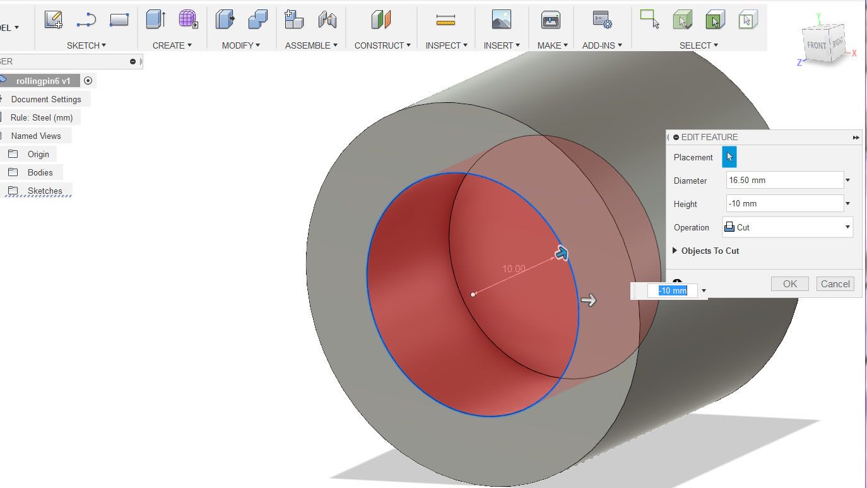Image resolution: width=867 pixels, height=488 pixels.
Task: Click the Create Sketch icon
Action: pos(54,20)
